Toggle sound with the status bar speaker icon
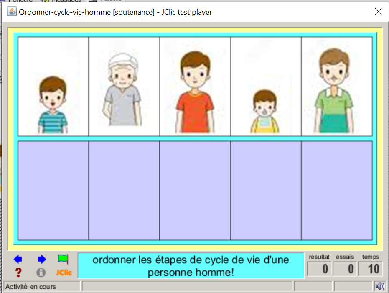 tap(380, 286)
